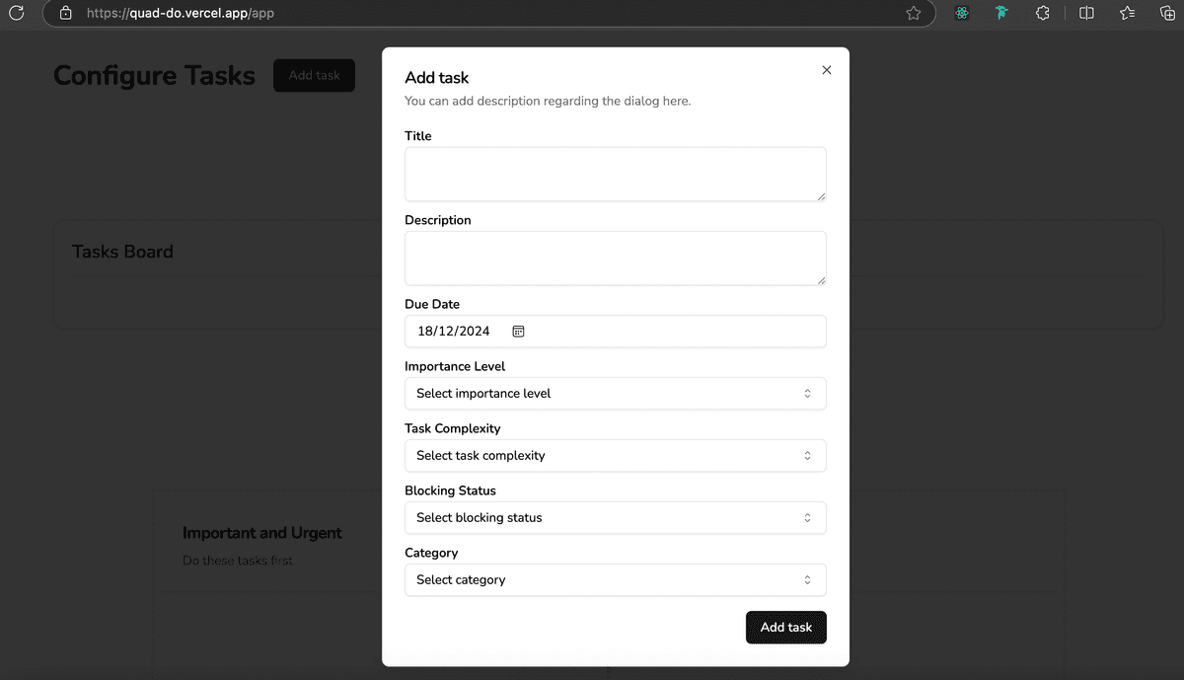Open the Select importance level dropdown

point(615,393)
